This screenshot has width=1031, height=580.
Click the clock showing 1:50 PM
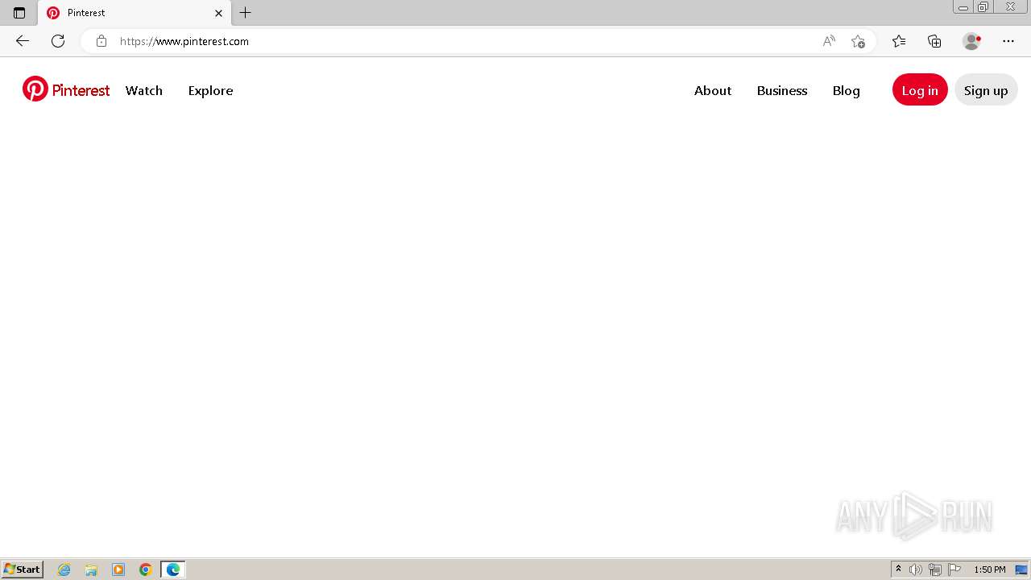point(990,570)
